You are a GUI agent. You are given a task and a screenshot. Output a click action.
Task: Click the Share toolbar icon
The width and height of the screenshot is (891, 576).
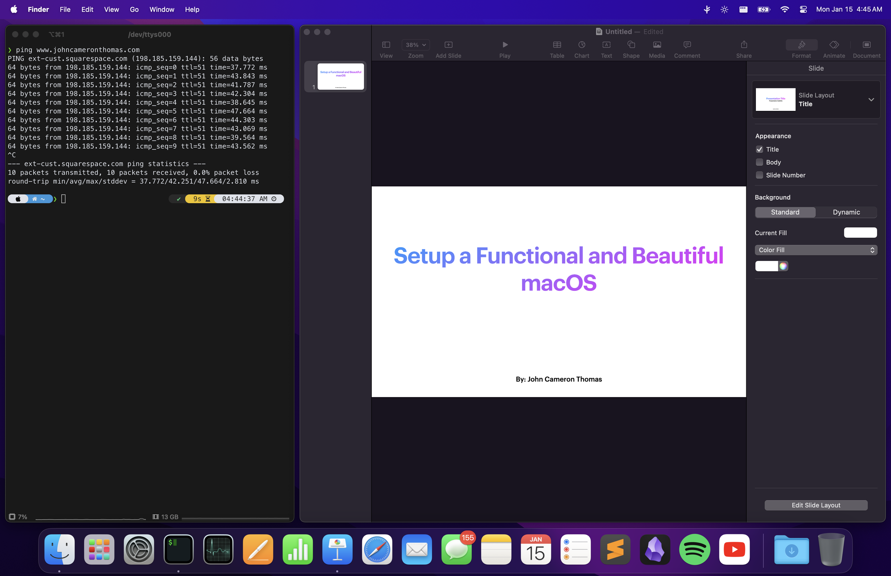click(744, 45)
